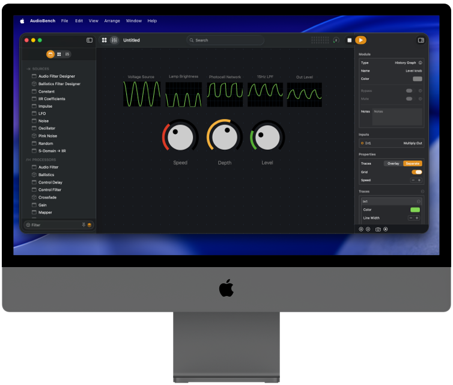The height and width of the screenshot is (385, 453).
Task: Choose the Separate traces option
Action: (412, 164)
